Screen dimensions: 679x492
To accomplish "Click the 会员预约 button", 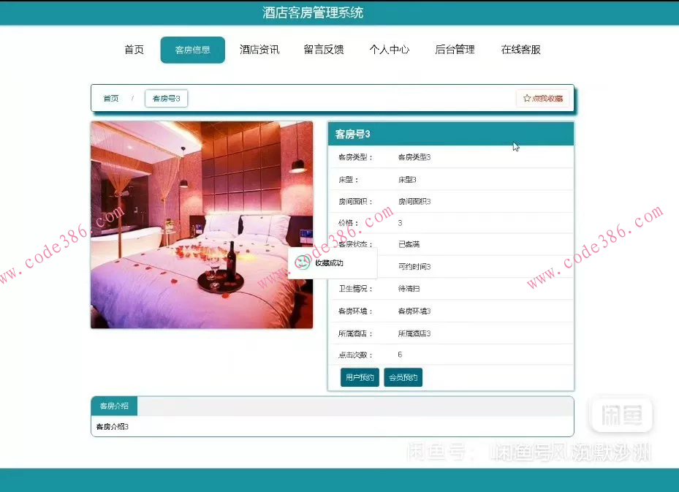I will 403,377.
